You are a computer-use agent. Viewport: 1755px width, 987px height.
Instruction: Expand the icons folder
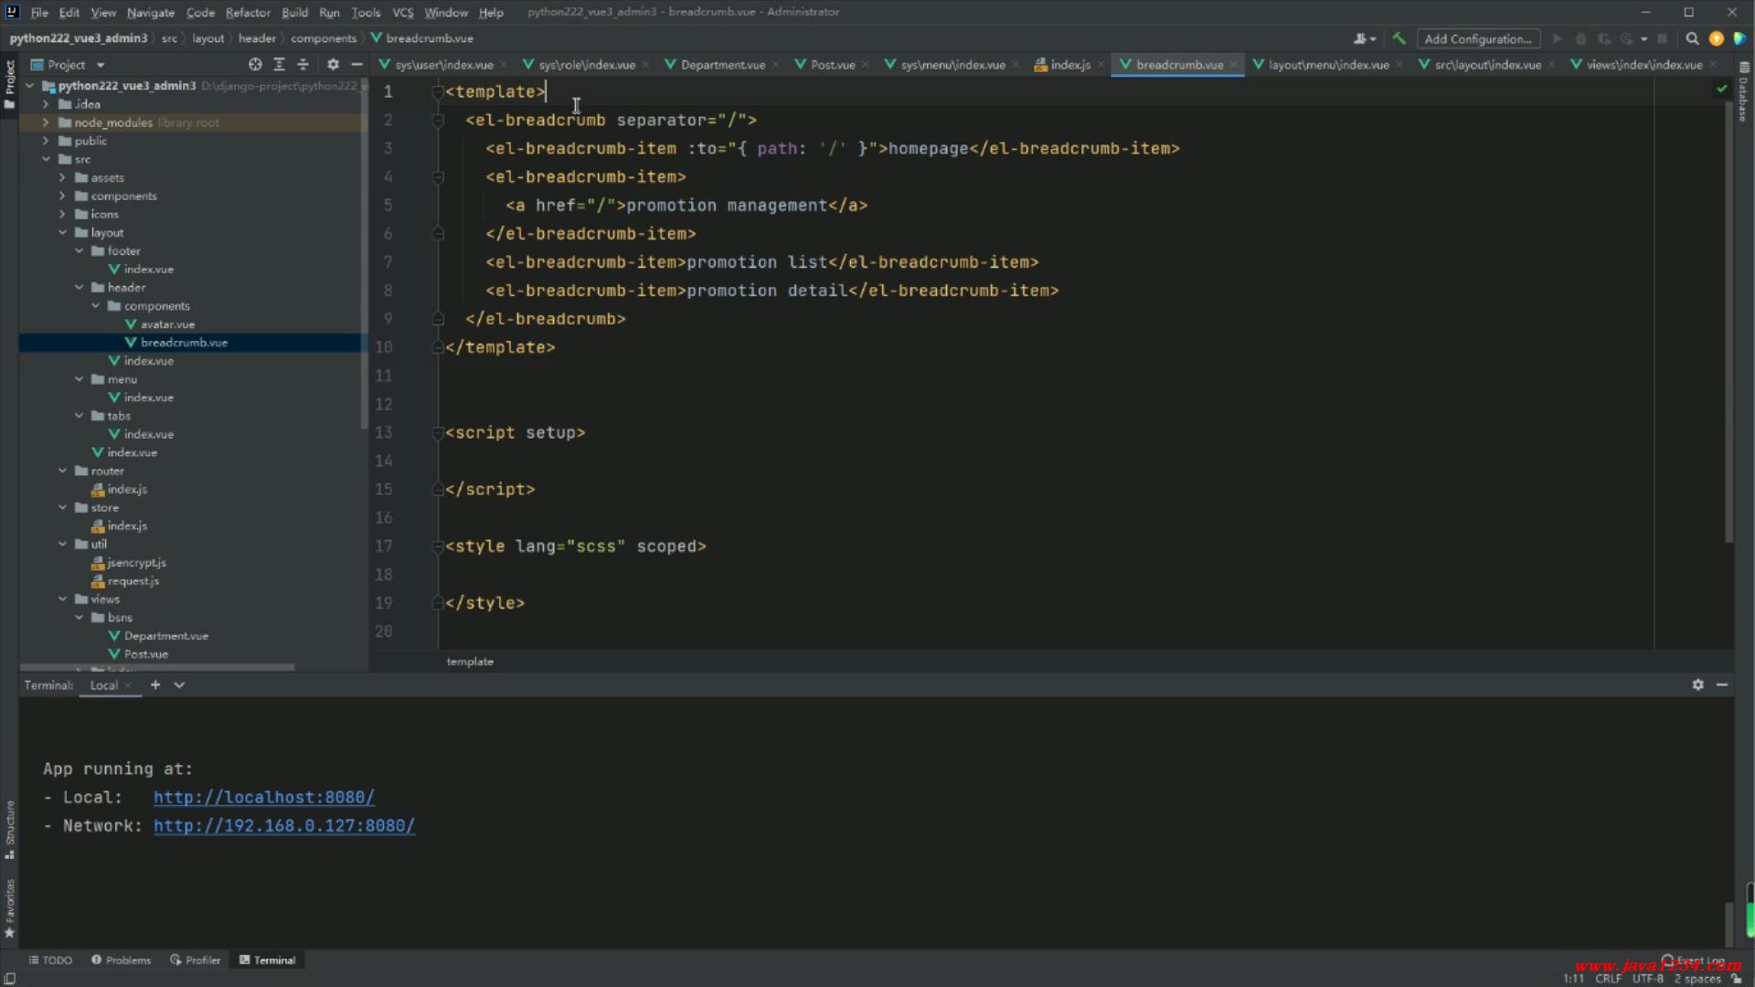point(62,214)
